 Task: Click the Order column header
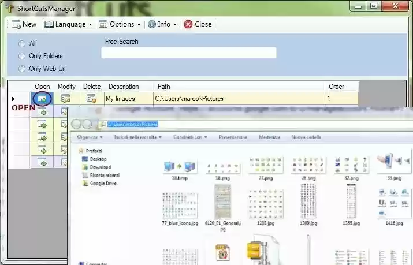tap(341, 87)
